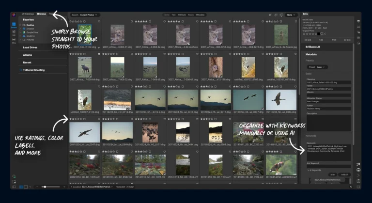The height and width of the screenshot is (203, 372).
Task: Click the add catalog icon at lower left
Action: point(14,176)
